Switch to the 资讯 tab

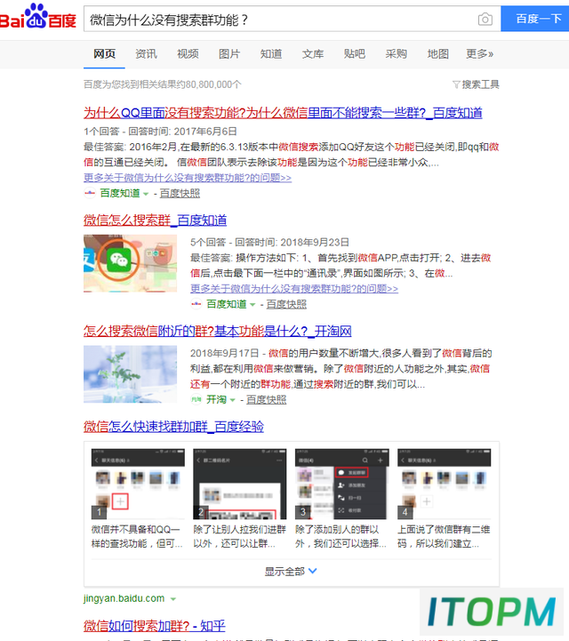coord(146,54)
